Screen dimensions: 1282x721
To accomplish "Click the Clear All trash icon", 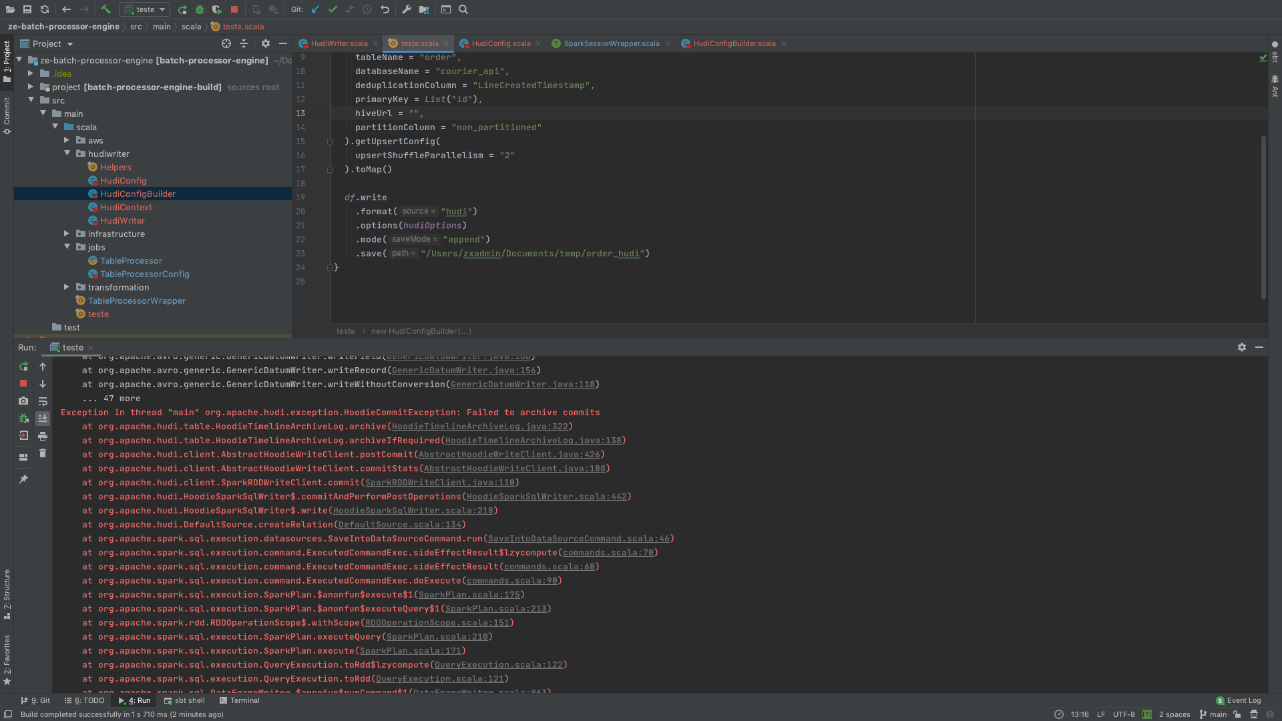I will 43,453.
